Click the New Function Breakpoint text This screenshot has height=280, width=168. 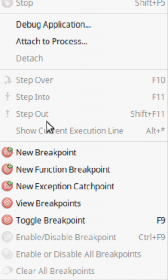click(63, 169)
